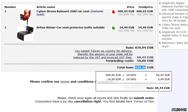Open the Cybex Sirona car seat thumbnail
The height and width of the screenshot is (112, 188).
pyautogui.click(x=25, y=17)
